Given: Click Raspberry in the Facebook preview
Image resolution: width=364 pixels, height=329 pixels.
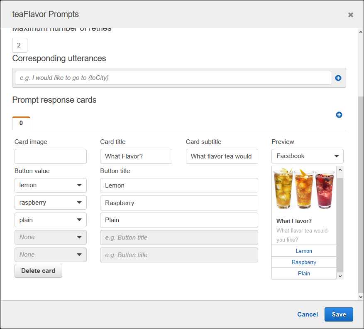Looking at the screenshot, I should 304,262.
